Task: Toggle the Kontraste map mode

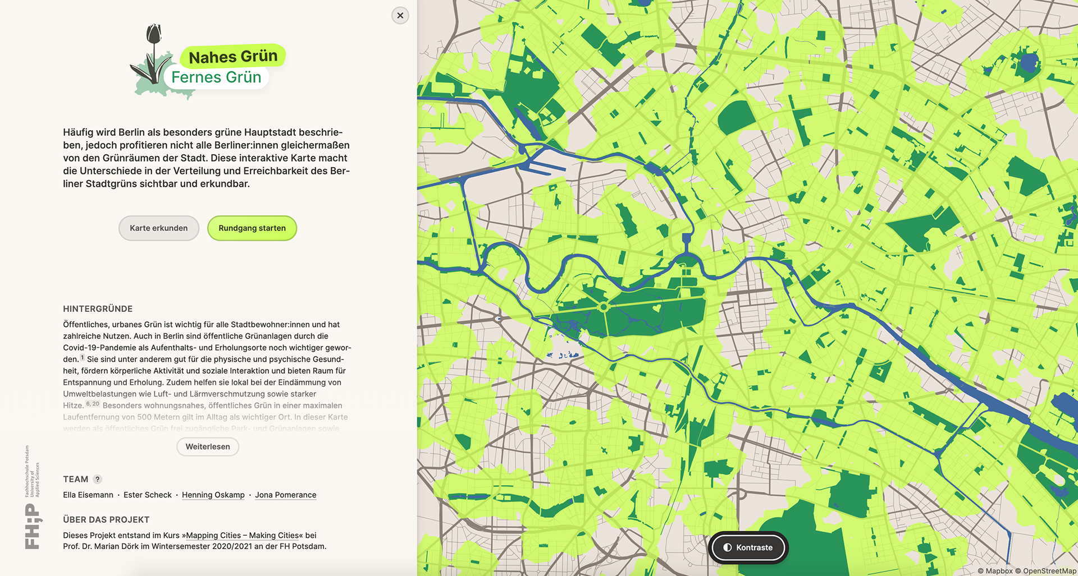Action: pyautogui.click(x=749, y=547)
